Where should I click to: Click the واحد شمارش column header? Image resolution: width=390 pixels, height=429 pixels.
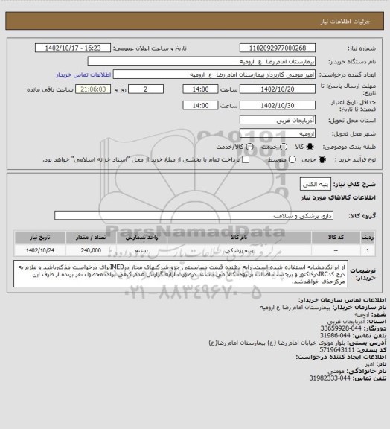tap(141, 237)
